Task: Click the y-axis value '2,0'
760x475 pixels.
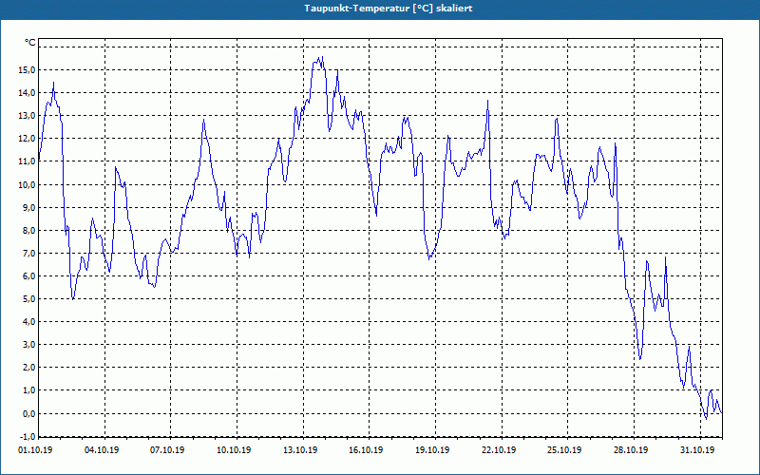Action: [x=28, y=368]
